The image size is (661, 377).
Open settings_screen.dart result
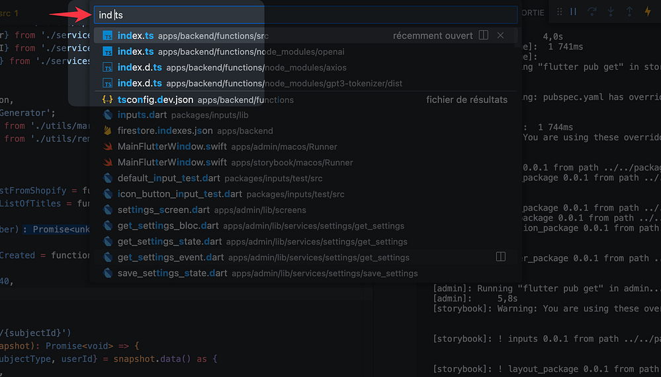click(204, 210)
